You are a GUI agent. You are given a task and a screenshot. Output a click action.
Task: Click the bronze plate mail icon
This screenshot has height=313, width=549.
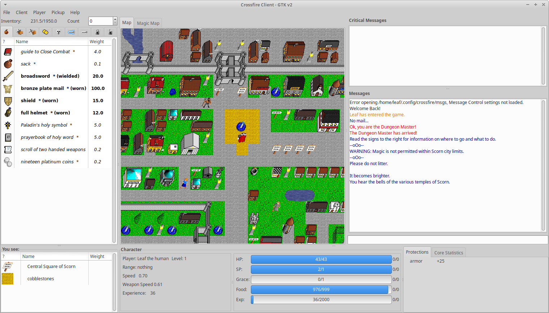pyautogui.click(x=8, y=89)
